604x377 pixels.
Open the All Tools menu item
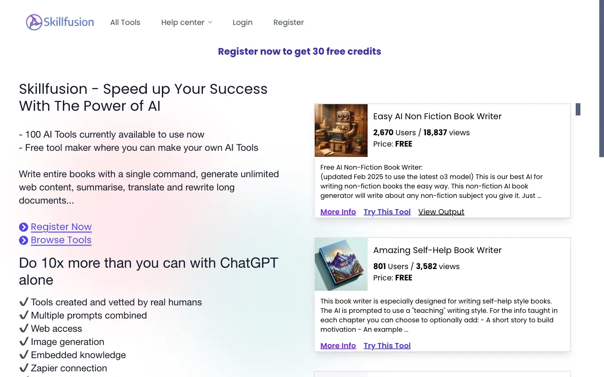(125, 22)
